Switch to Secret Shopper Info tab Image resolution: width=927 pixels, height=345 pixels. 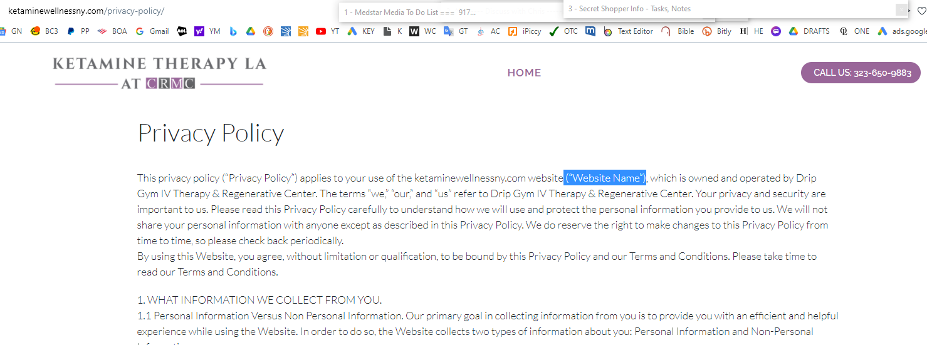[x=629, y=9]
